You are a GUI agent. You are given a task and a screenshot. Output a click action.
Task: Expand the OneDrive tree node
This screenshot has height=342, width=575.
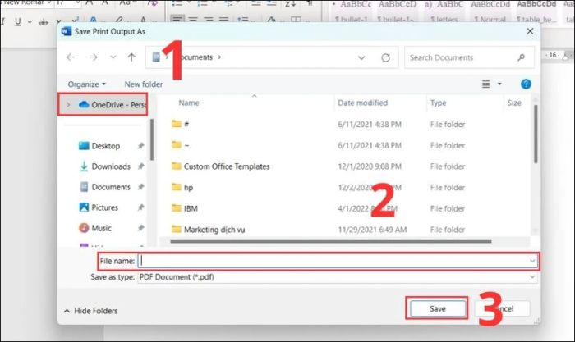[68, 105]
